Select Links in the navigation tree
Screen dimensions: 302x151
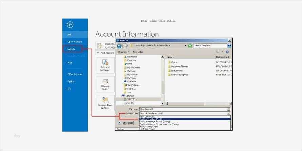tap(129, 64)
